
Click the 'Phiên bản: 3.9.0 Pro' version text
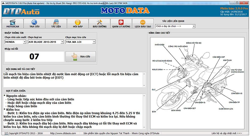click(234, 8)
